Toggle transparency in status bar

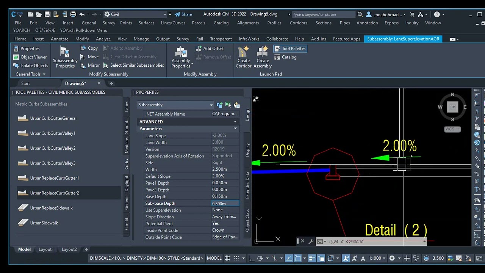pyautogui.click(x=321, y=258)
